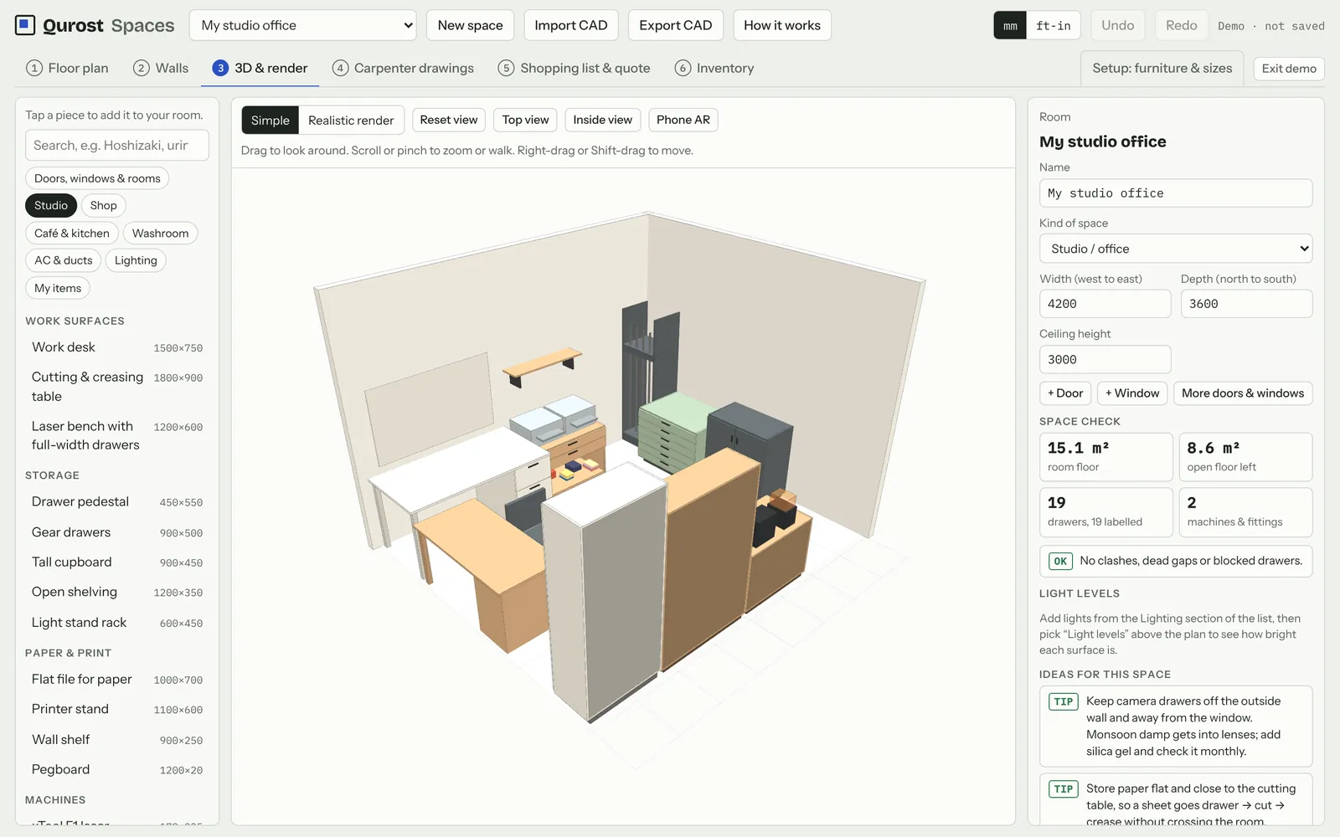Click the Ceiling height field
The height and width of the screenshot is (837, 1340).
pyautogui.click(x=1105, y=360)
